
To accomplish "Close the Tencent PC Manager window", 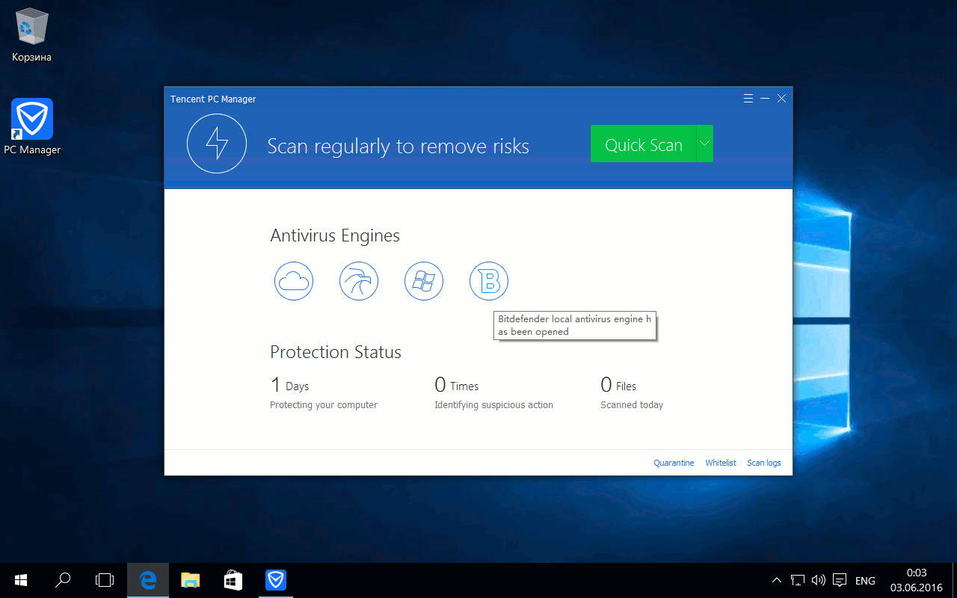I will (x=781, y=99).
